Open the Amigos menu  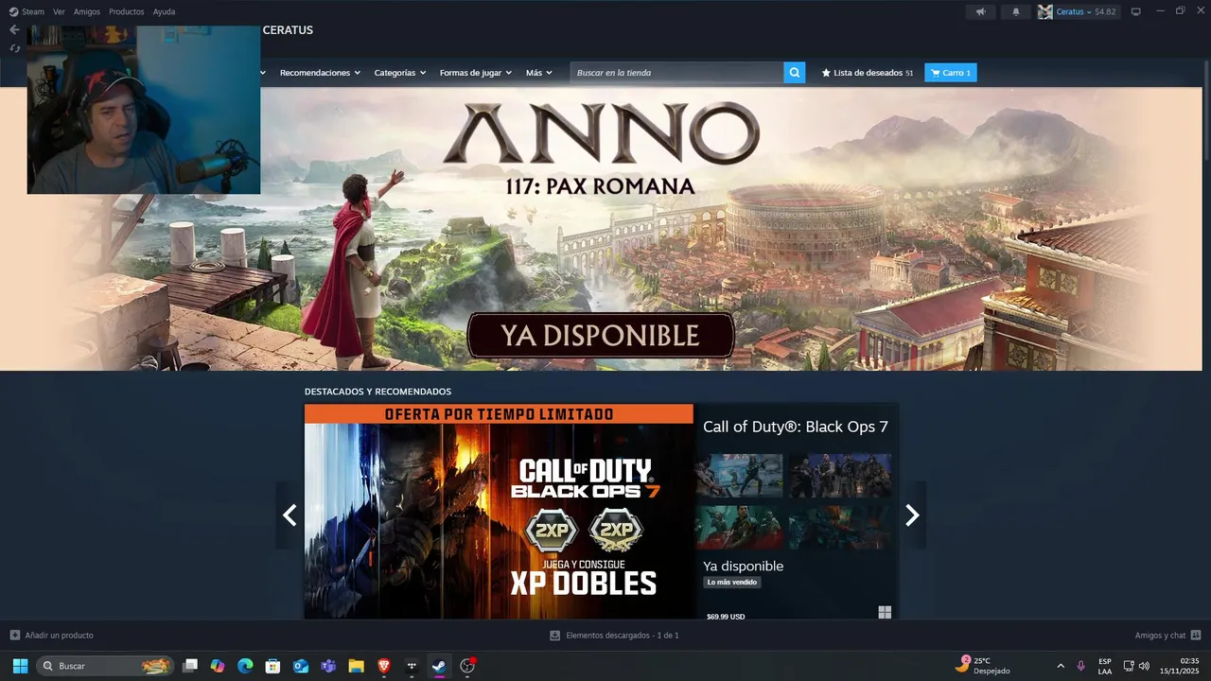click(x=87, y=11)
